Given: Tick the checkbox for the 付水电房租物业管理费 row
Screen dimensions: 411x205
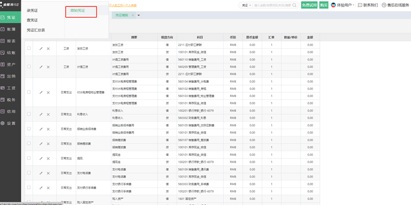Looking at the screenshot, I should 29,92.
